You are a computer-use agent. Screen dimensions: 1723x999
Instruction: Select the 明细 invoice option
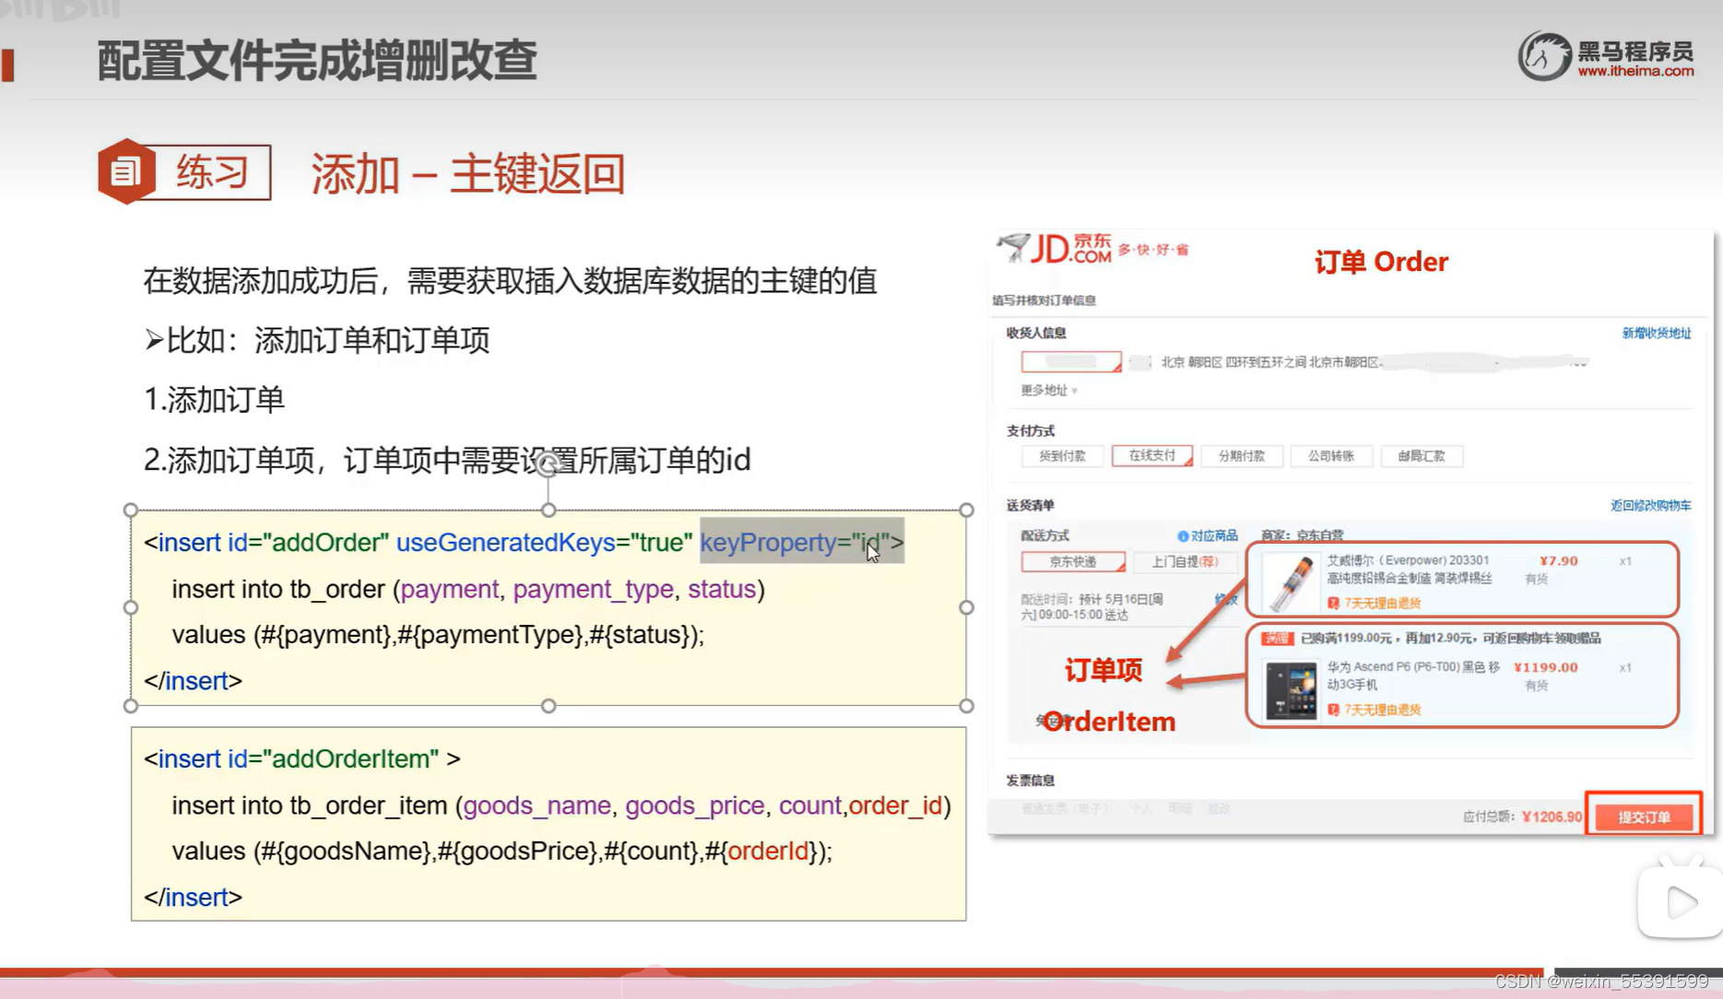1181,808
